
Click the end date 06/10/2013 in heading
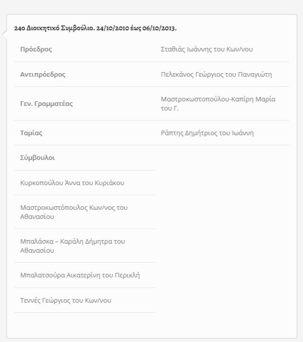point(159,28)
